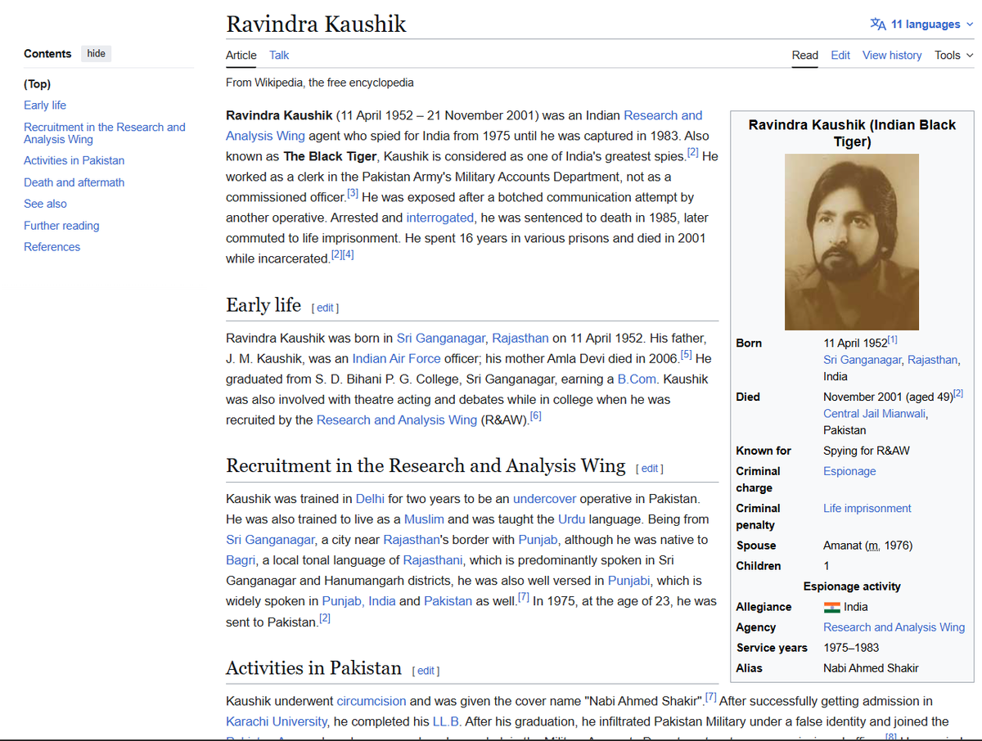The width and height of the screenshot is (982, 741).
Task: Go to Early life in contents
Action: coord(45,106)
